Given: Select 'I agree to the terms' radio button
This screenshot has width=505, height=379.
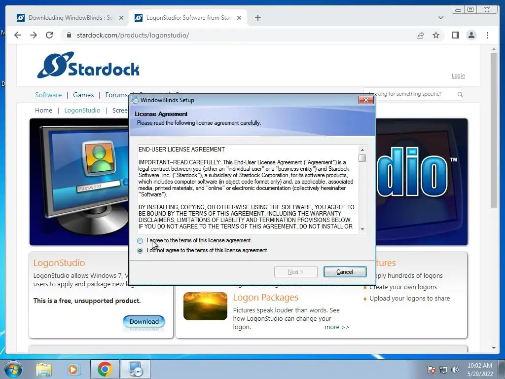Looking at the screenshot, I should (140, 241).
